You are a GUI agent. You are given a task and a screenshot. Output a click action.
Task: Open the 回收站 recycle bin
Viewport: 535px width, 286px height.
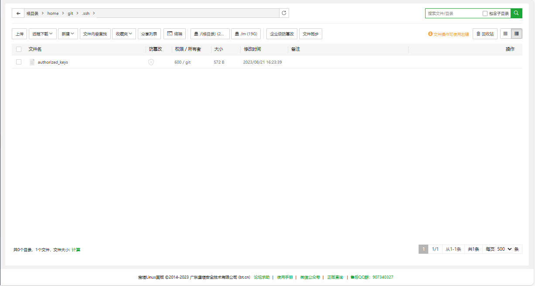pyautogui.click(x=485, y=34)
